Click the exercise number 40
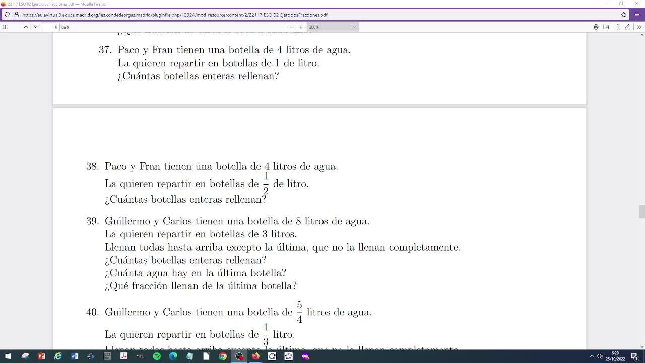 tap(92, 312)
